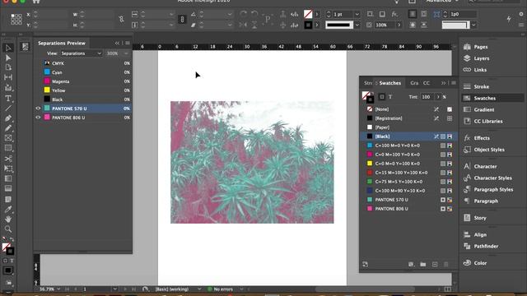Viewport: 527px width, 296px height.
Task: Select the Free Transform tool
Action: click(x=8, y=169)
